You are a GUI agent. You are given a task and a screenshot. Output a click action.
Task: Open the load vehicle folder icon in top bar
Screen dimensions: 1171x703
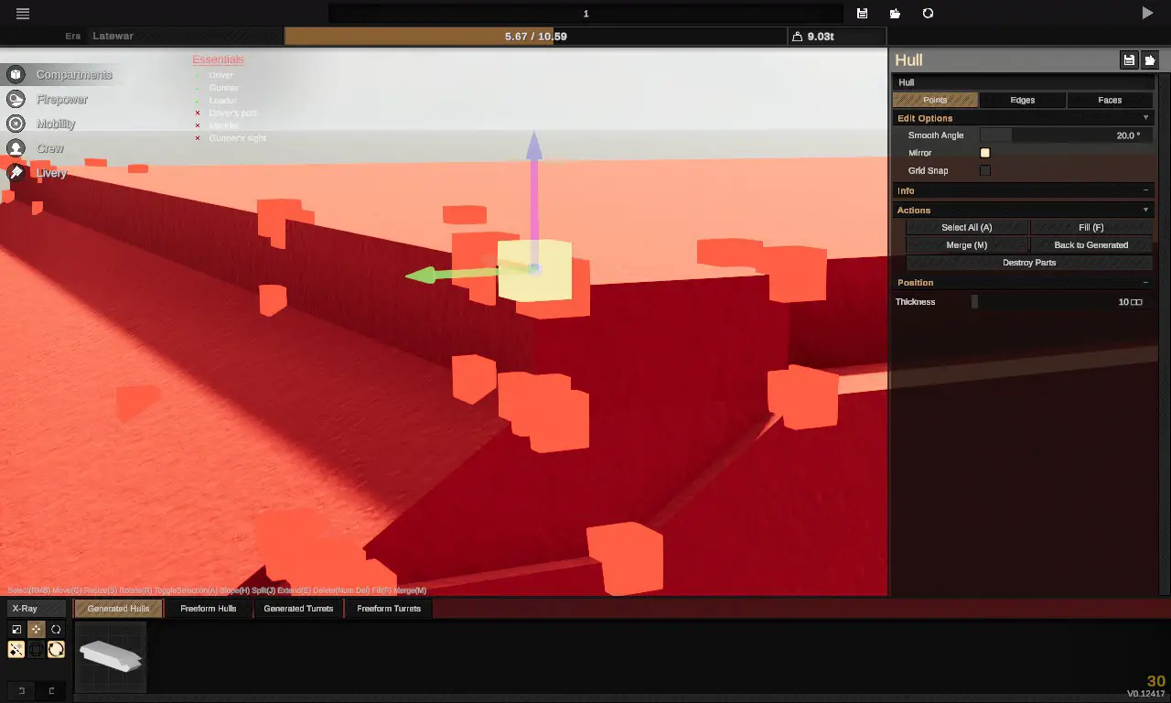tap(895, 14)
